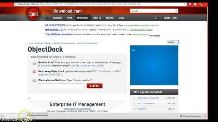The image size is (218, 122).
Task: Open the News menu
Action: click(69, 18)
